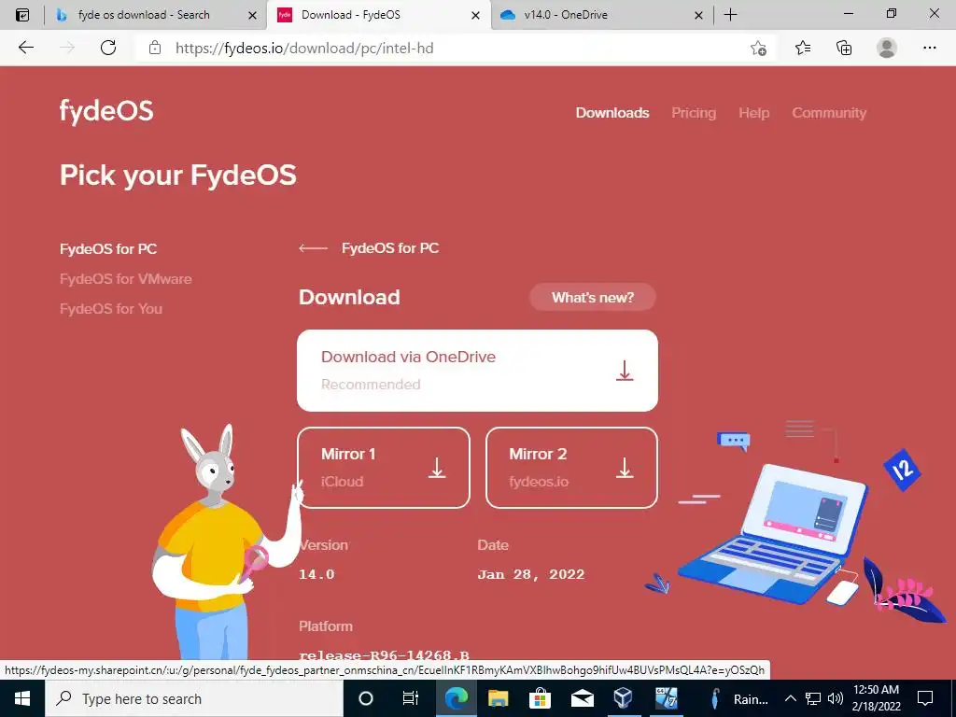The image size is (956, 717).
Task: Open the Windows Start menu
Action: point(22,698)
